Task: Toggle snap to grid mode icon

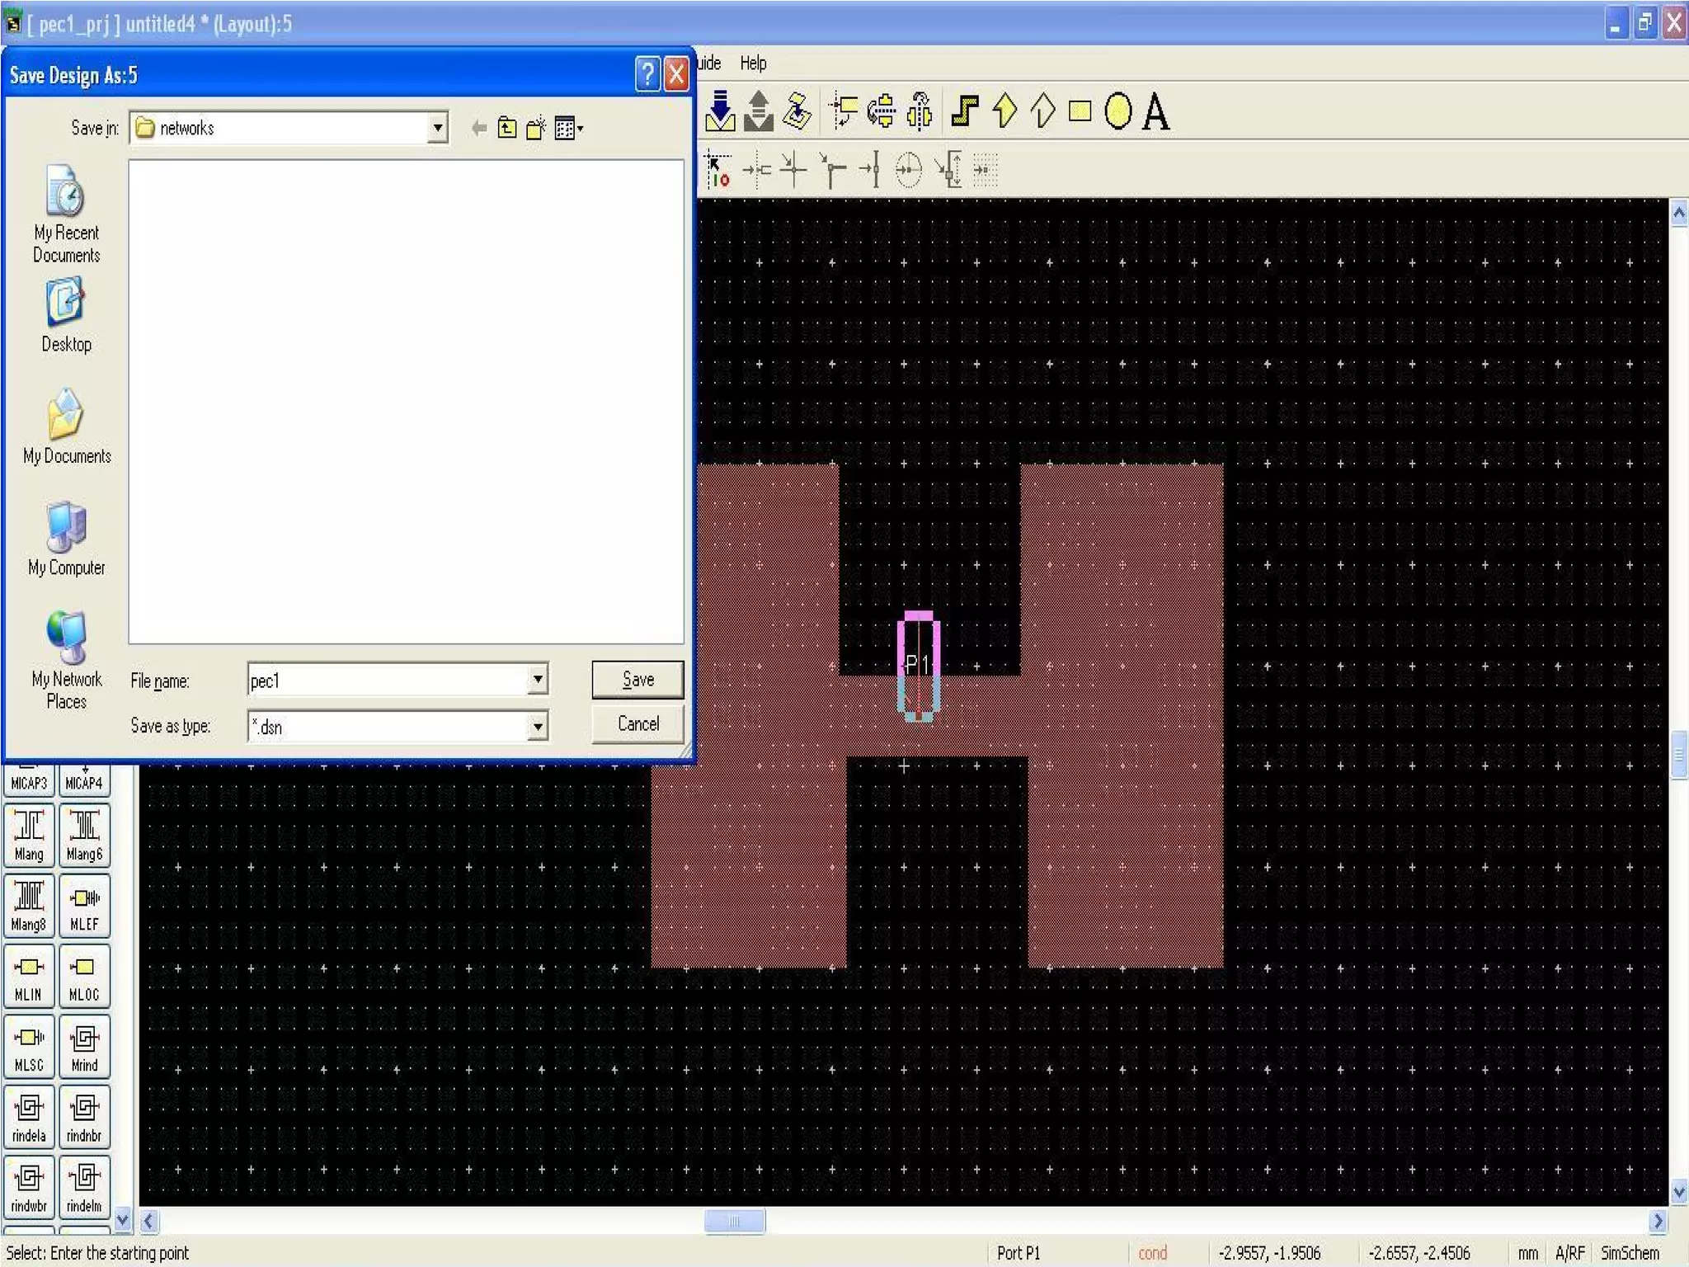Action: [x=985, y=171]
